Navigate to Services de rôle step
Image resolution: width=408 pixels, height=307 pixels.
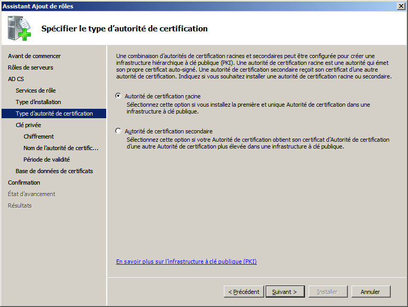tap(36, 90)
